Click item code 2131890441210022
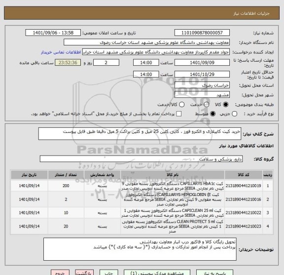The image size is (284, 275). click(x=243, y=213)
